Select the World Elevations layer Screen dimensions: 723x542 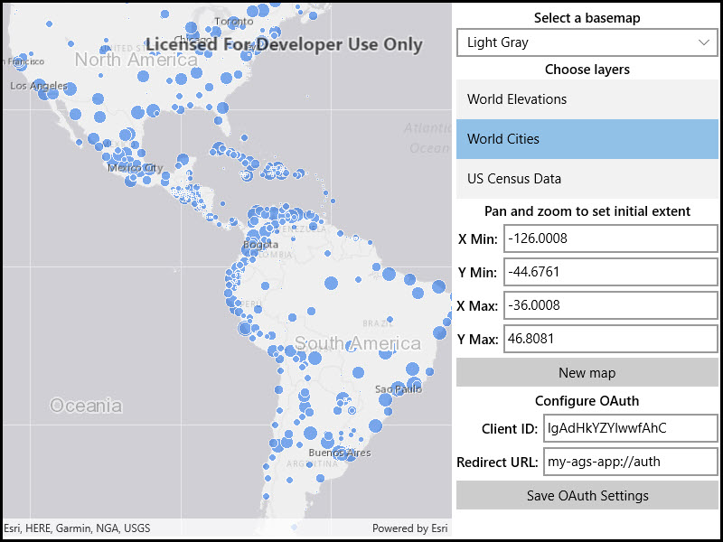click(x=587, y=99)
